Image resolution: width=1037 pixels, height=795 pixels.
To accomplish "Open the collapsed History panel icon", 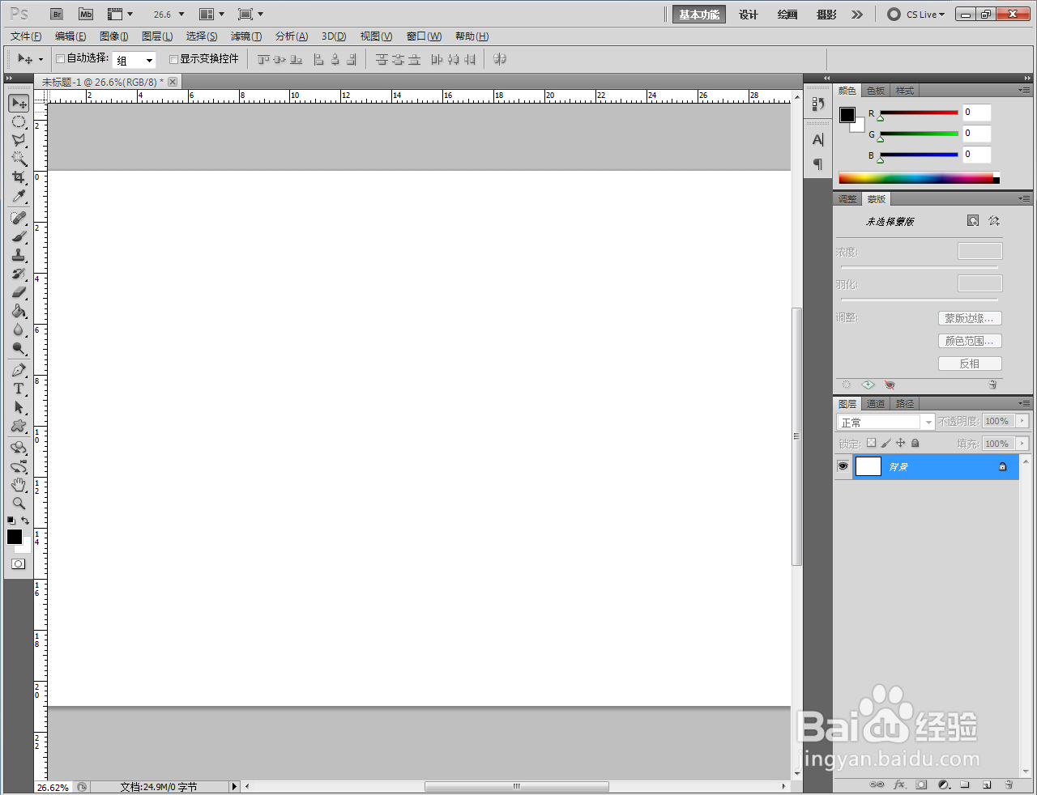I will click(818, 104).
